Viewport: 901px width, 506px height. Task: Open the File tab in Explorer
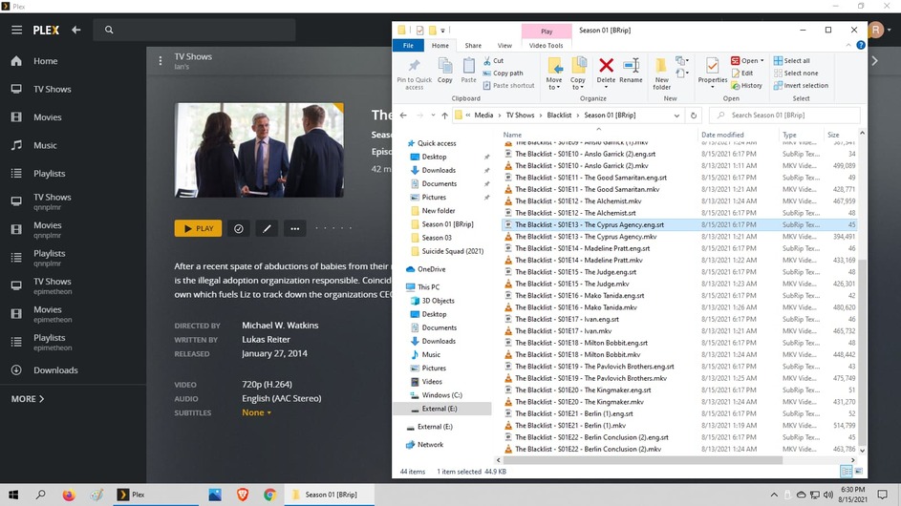408,46
